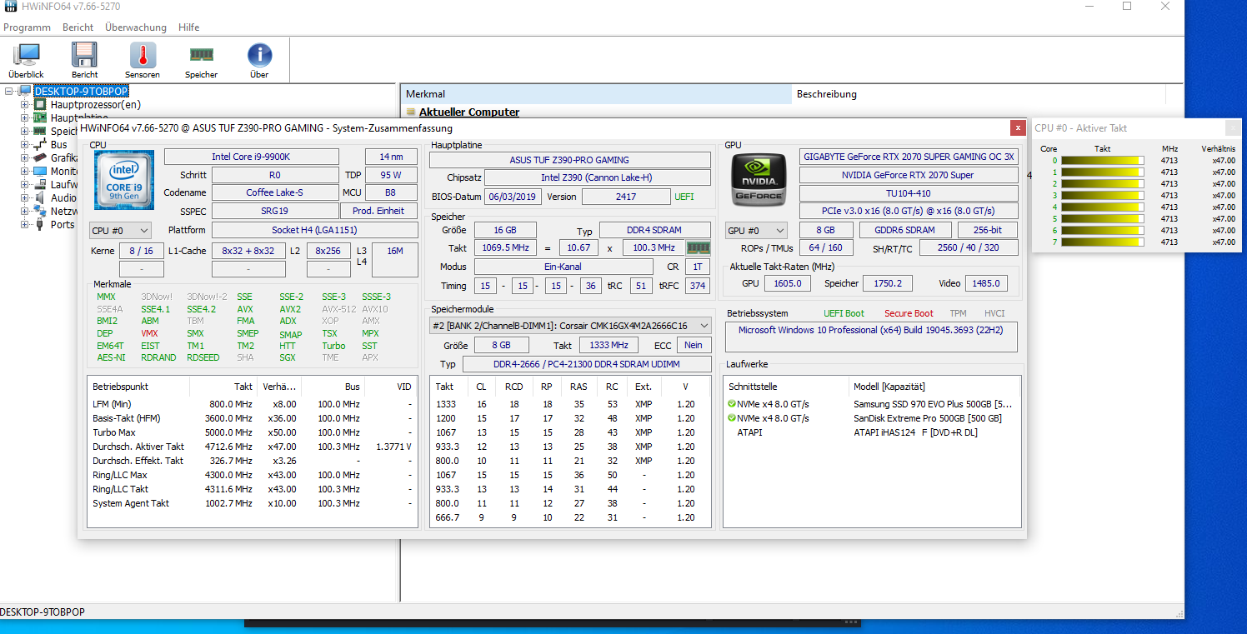Expand the Hauptprozessor(en) tree node

[25, 105]
